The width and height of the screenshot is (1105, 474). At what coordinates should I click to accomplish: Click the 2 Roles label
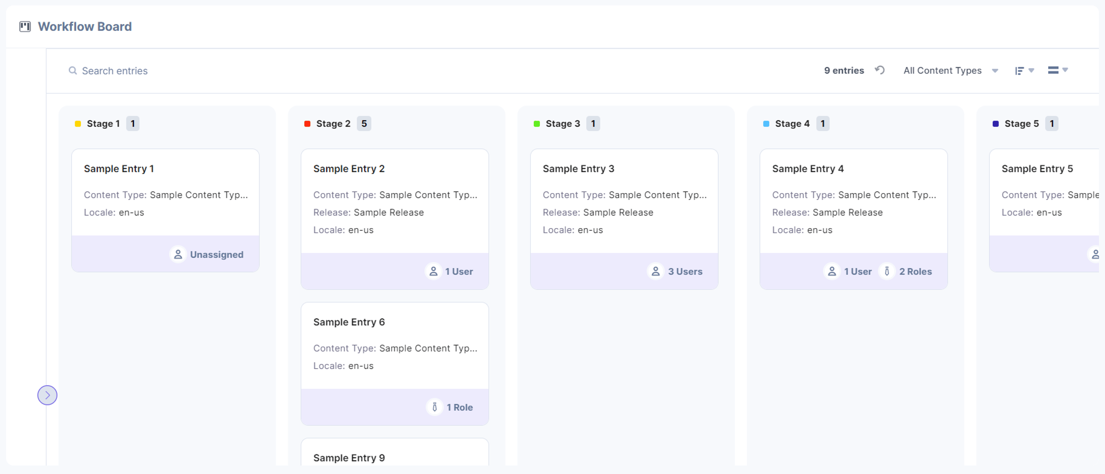pyautogui.click(x=915, y=271)
